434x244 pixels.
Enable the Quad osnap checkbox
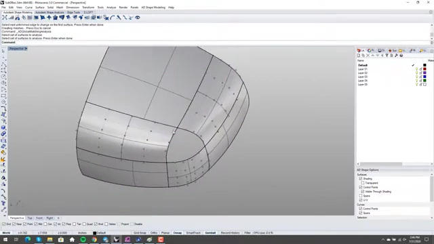click(x=84, y=224)
